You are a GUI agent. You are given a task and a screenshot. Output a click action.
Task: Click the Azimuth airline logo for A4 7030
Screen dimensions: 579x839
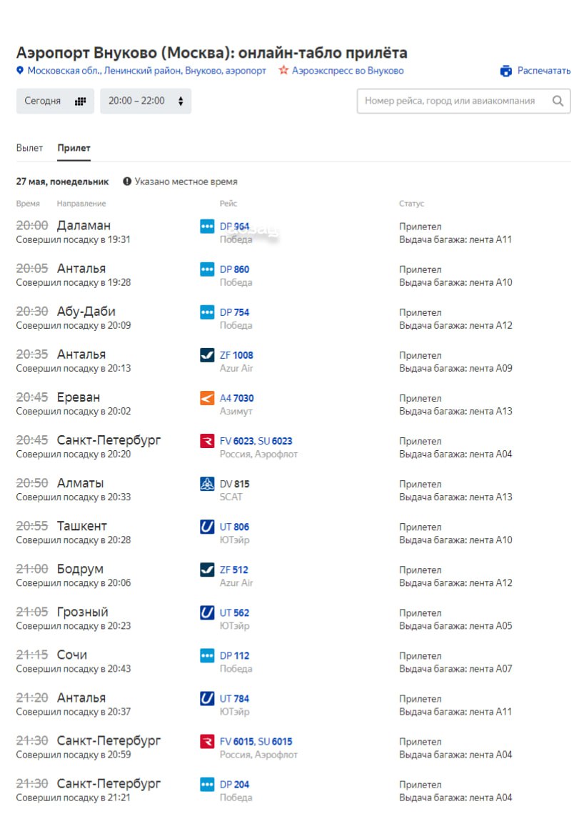coord(207,398)
